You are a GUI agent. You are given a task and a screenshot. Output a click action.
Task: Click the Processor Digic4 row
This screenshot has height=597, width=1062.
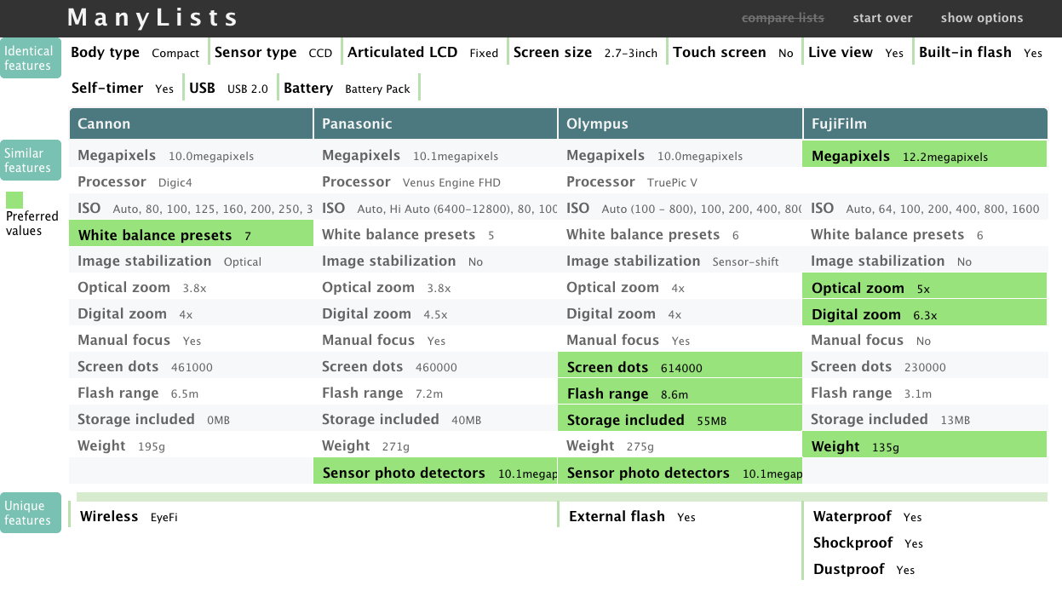point(191,182)
